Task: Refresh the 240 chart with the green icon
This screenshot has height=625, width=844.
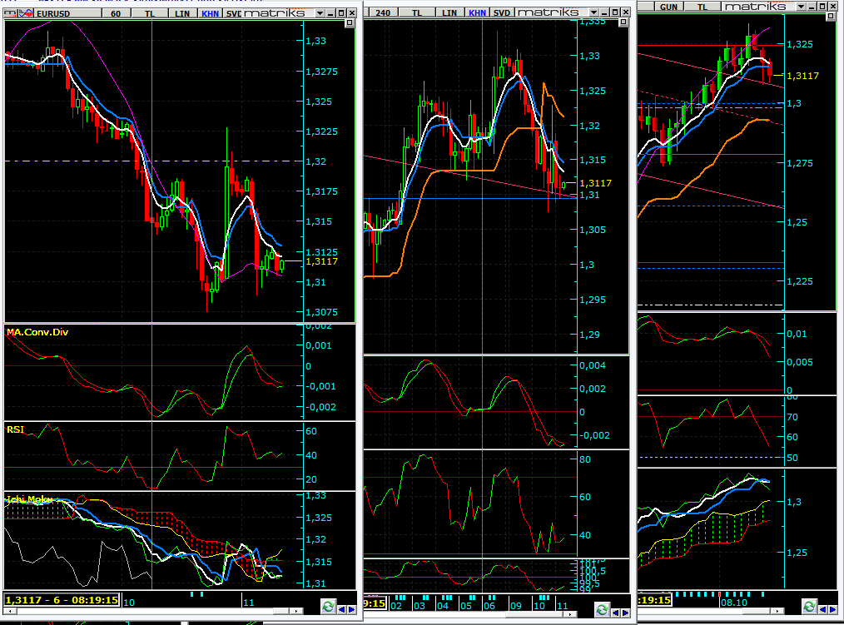Action: pyautogui.click(x=603, y=609)
